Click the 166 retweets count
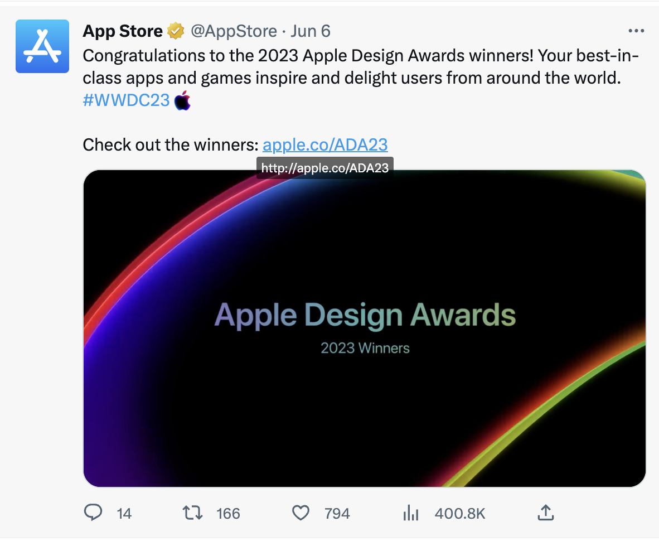Image resolution: width=659 pixels, height=546 pixels. 228,514
